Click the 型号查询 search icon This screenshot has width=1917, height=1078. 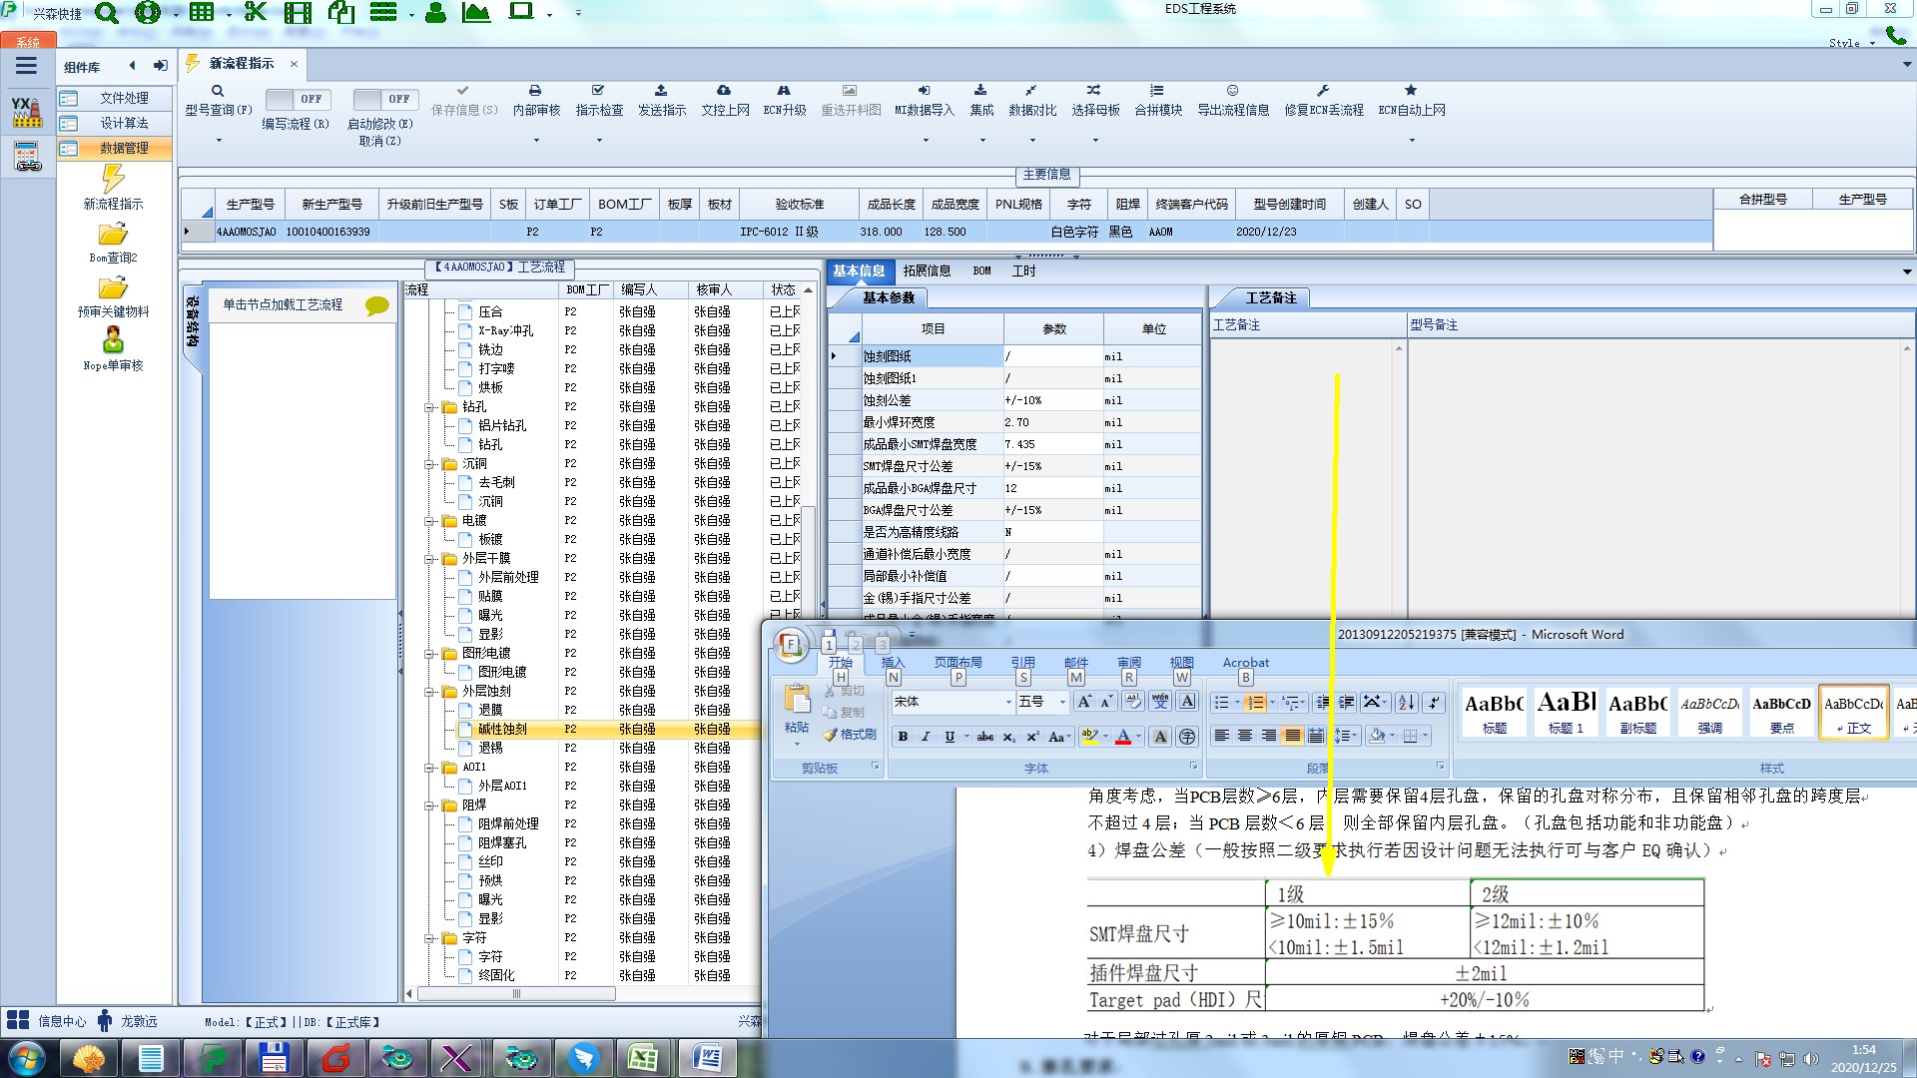click(x=218, y=91)
